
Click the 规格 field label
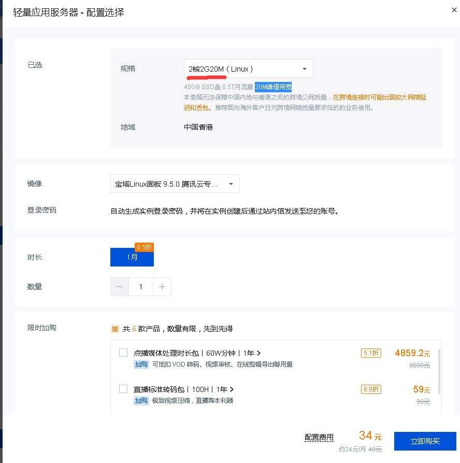[x=128, y=68]
